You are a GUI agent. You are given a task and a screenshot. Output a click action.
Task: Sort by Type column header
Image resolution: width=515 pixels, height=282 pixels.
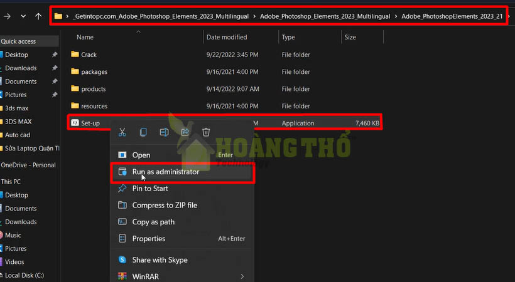click(288, 37)
